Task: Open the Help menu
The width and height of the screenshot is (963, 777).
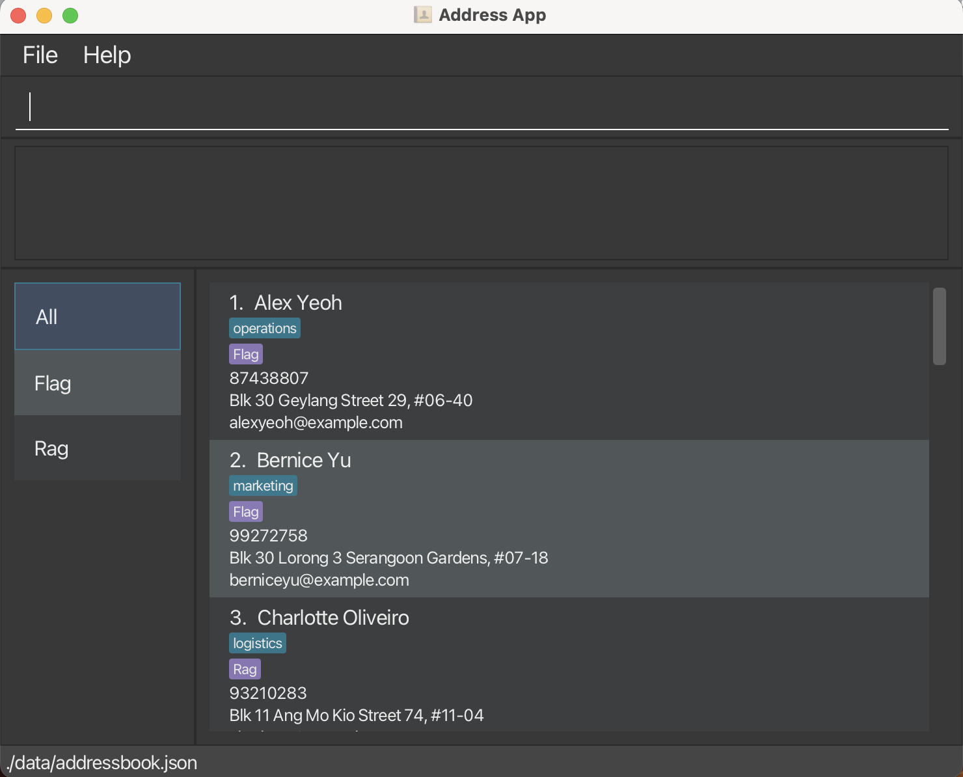Action: pyautogui.click(x=107, y=55)
